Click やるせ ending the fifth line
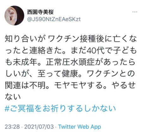 pos(123,85)
